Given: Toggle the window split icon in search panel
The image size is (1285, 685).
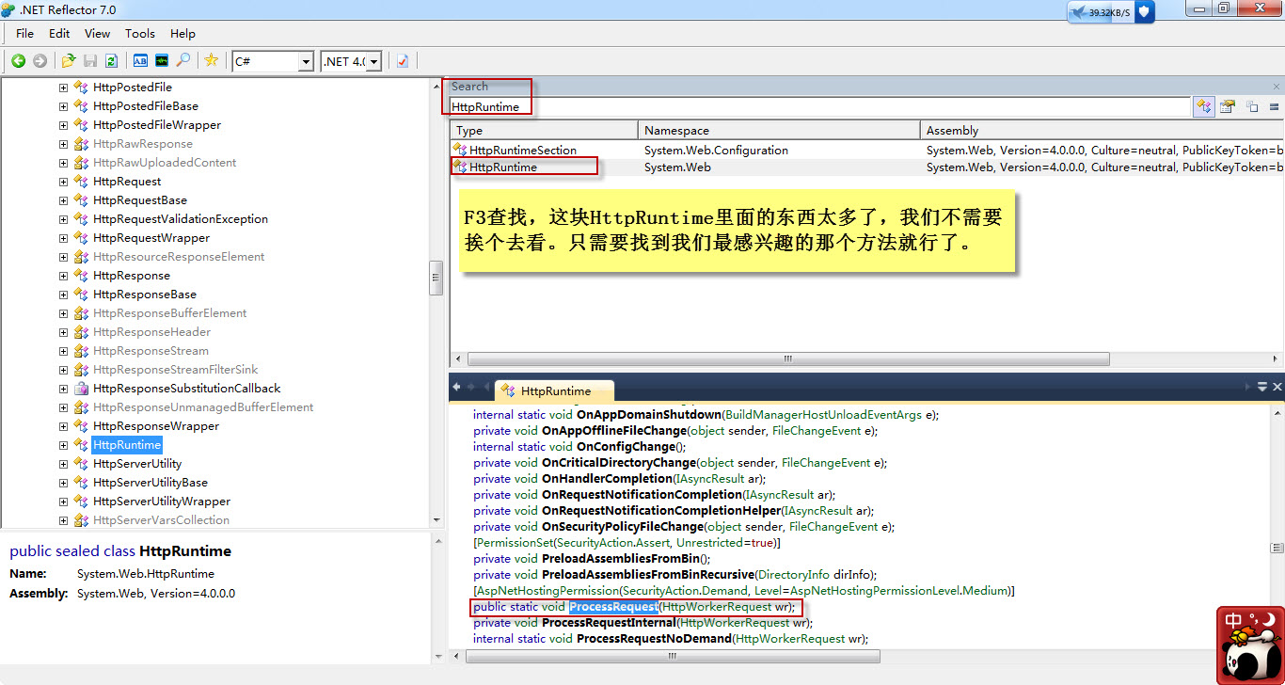Looking at the screenshot, I should point(1252,105).
